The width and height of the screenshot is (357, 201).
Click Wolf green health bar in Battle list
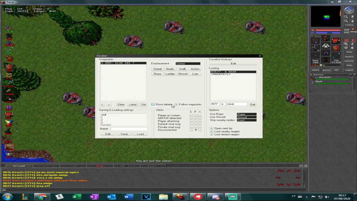pos(332,84)
